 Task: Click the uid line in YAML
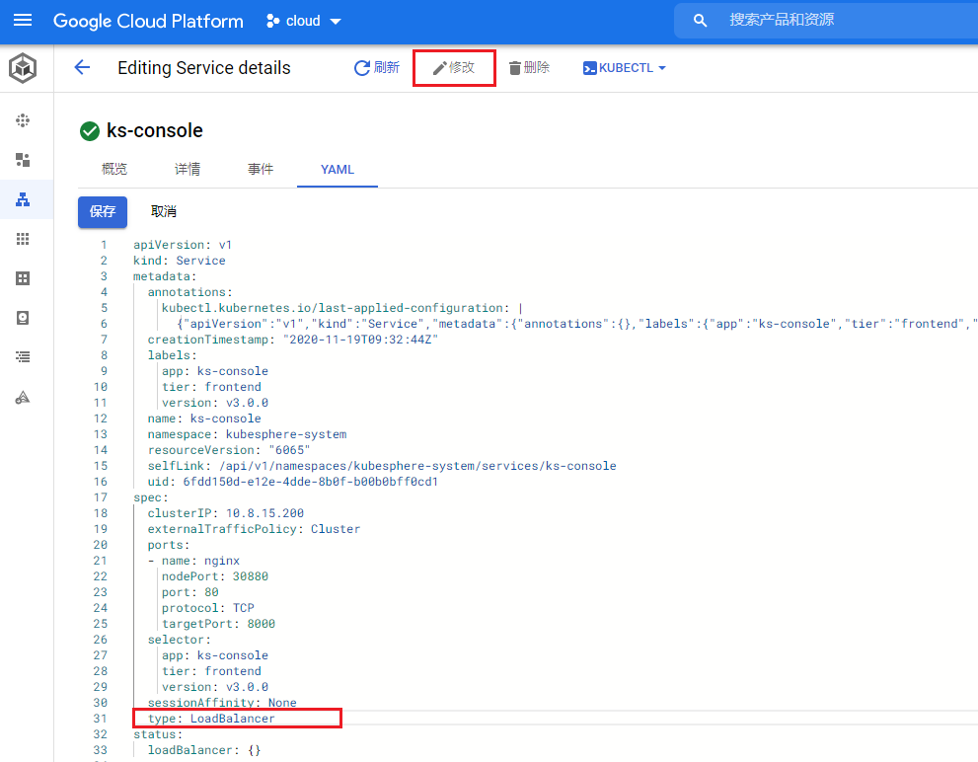[x=292, y=482]
